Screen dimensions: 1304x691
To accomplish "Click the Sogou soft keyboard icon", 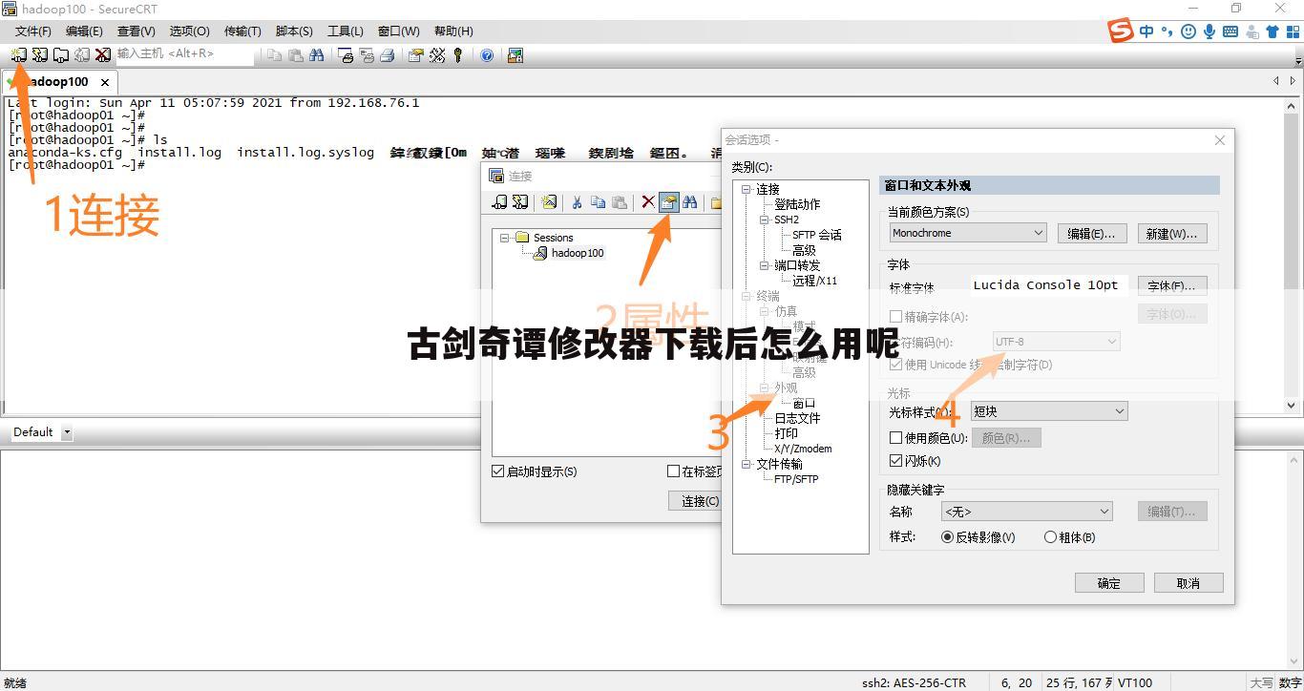I will pos(1230,31).
